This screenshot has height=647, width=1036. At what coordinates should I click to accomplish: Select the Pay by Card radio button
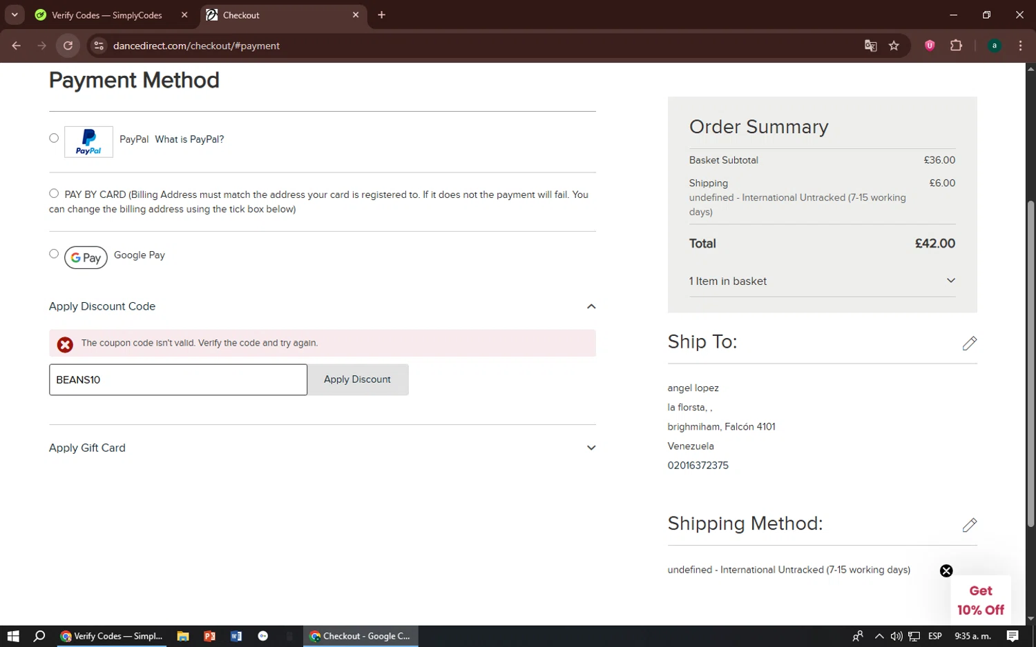[x=54, y=194]
